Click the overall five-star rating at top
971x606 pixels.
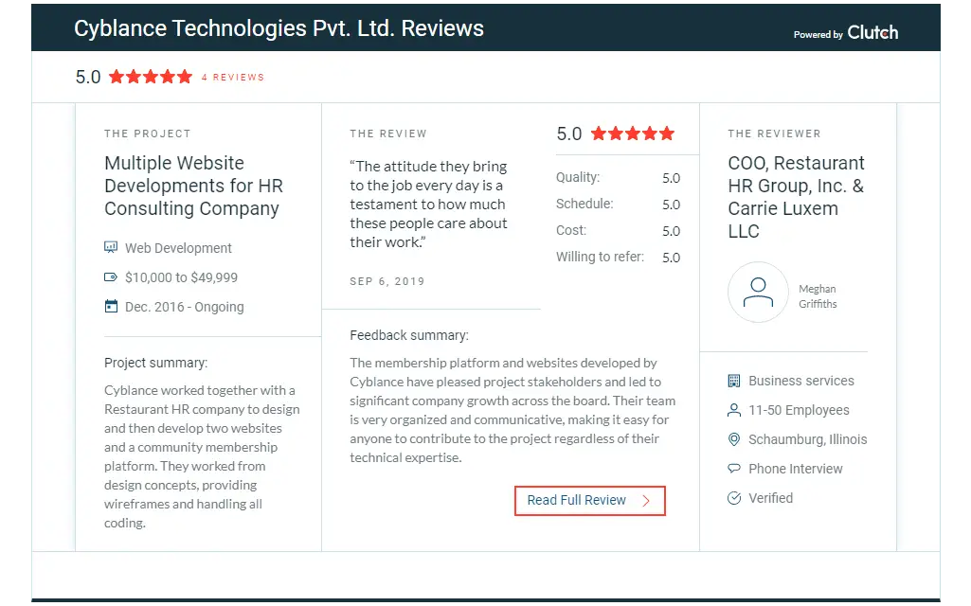pos(151,77)
